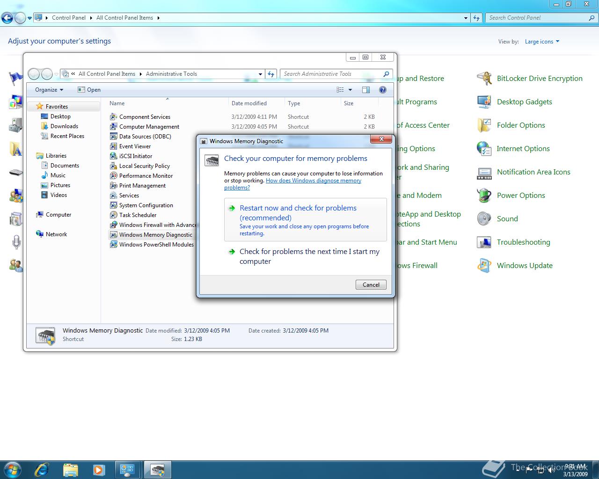The width and height of the screenshot is (599, 479).
Task: Open BitLocker Drive Encryption icon
Action: point(484,78)
